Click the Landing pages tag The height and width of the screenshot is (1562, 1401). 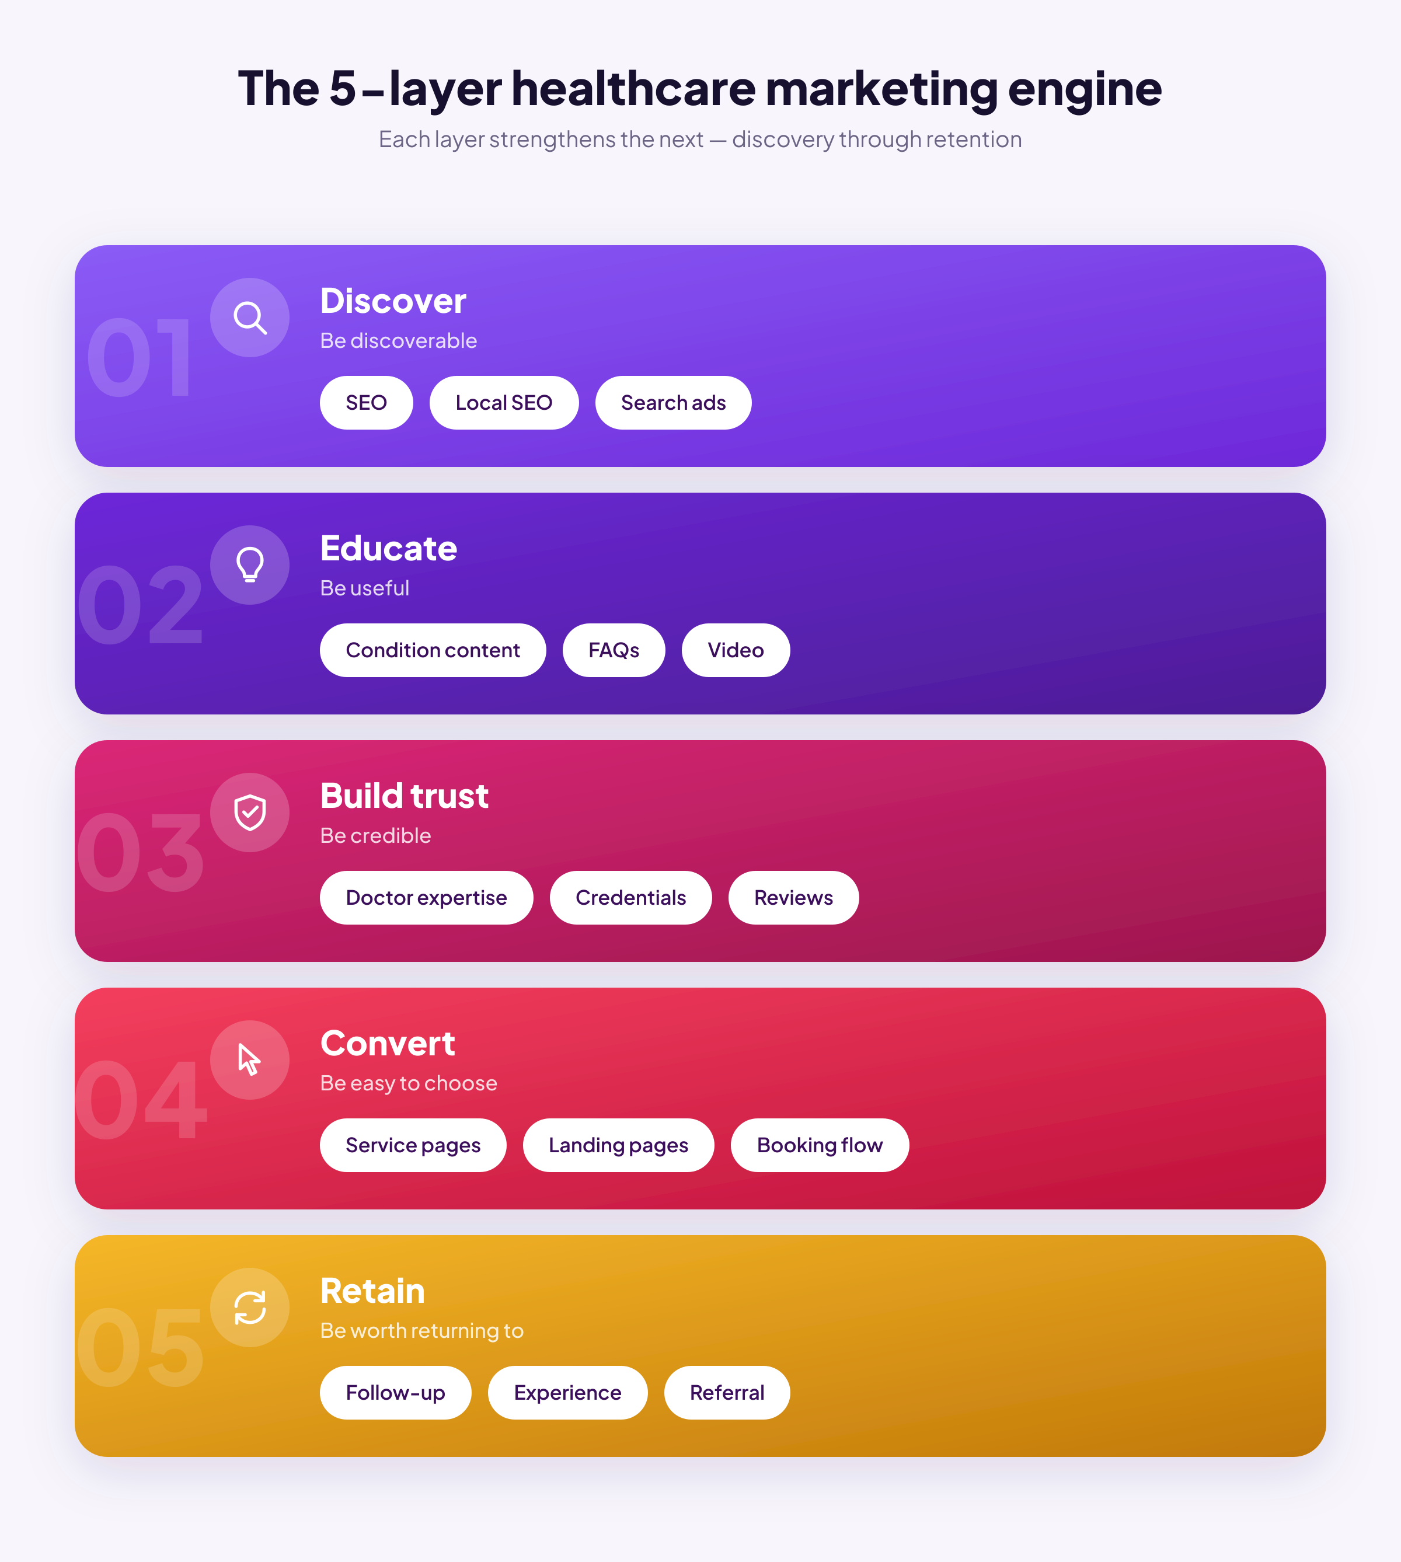click(x=619, y=1145)
